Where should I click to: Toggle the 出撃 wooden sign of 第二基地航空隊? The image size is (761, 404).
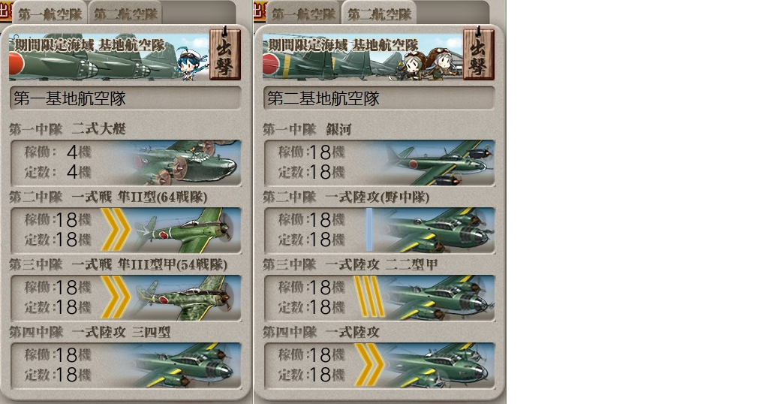[479, 53]
